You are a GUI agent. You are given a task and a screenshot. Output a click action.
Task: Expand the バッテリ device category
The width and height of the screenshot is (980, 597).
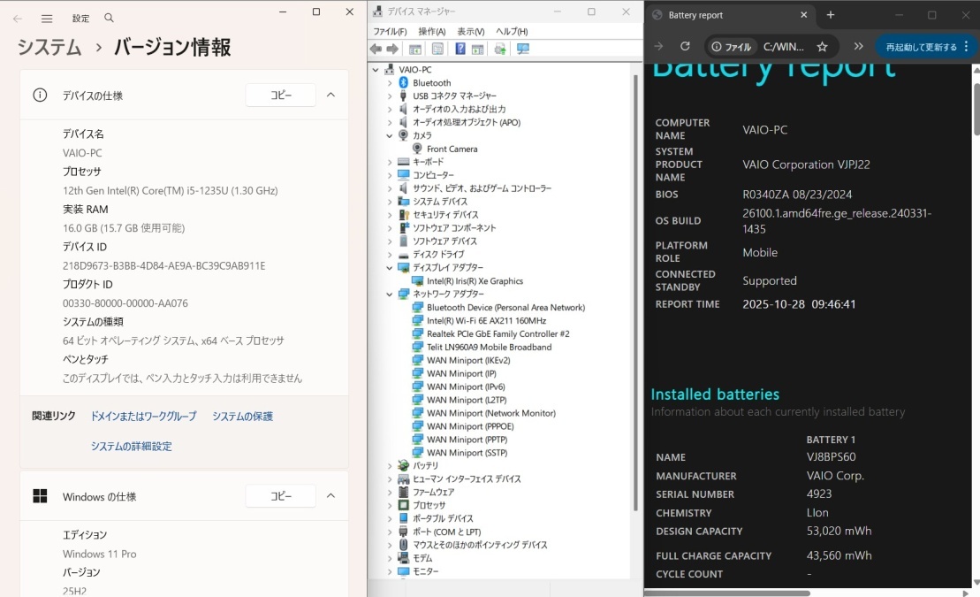coord(389,465)
